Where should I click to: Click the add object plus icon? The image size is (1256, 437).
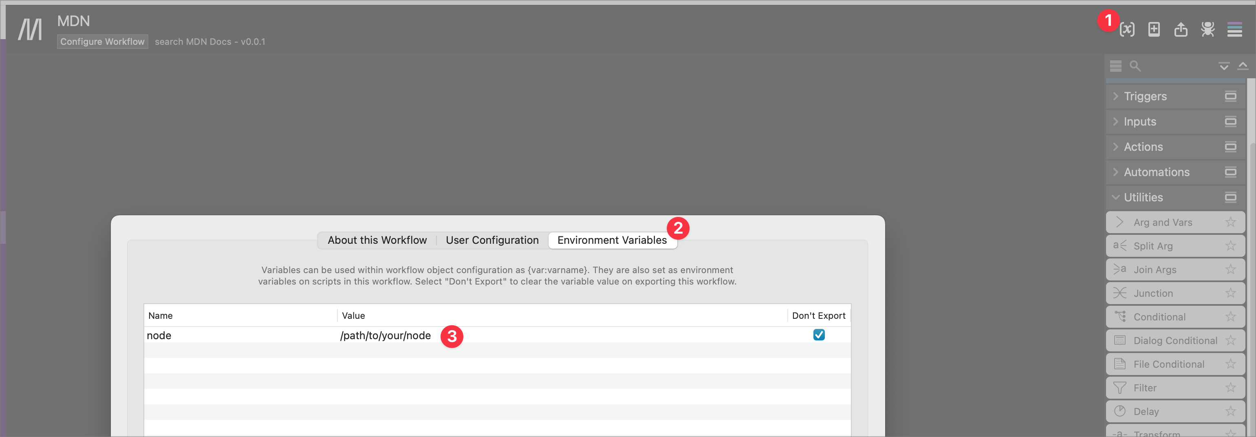1154,29
